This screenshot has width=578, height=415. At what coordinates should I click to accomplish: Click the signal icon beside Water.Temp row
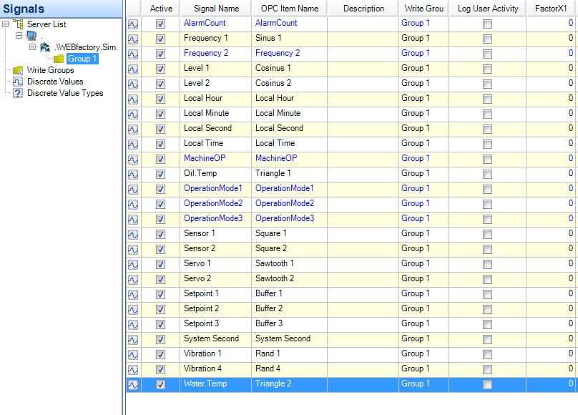tap(133, 384)
